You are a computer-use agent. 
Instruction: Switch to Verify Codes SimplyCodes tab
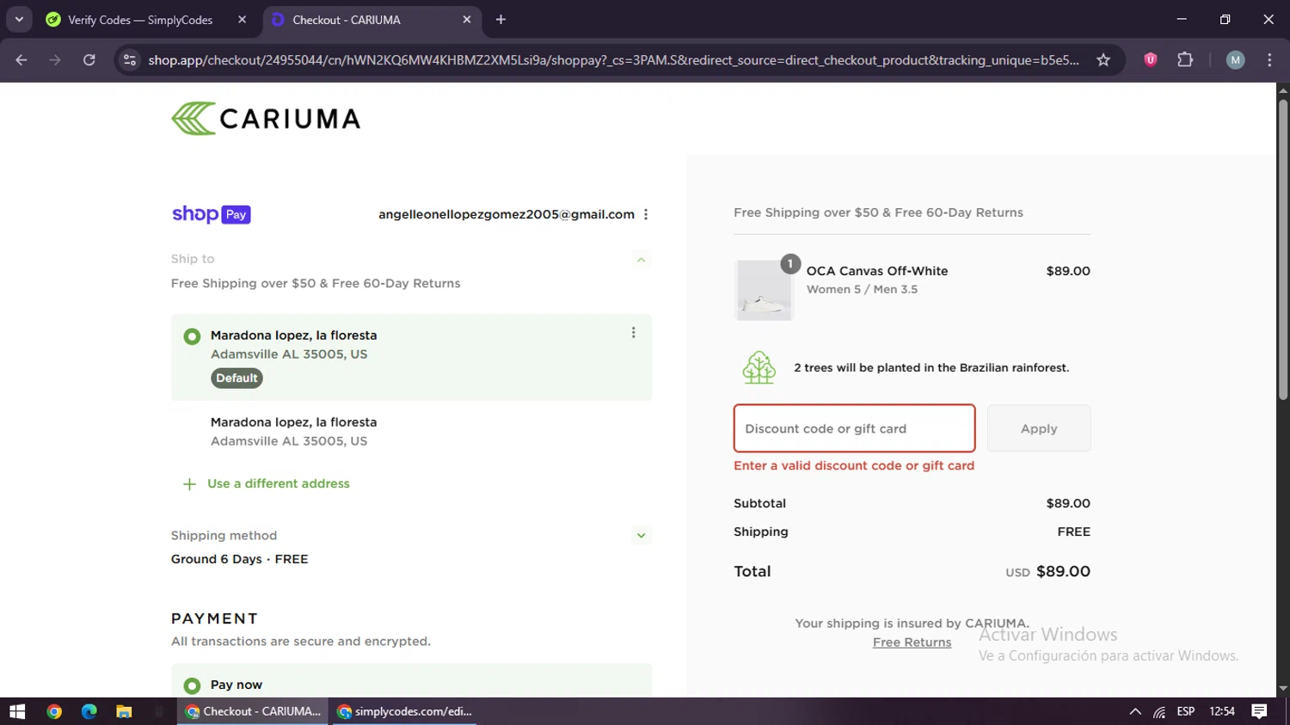point(140,20)
